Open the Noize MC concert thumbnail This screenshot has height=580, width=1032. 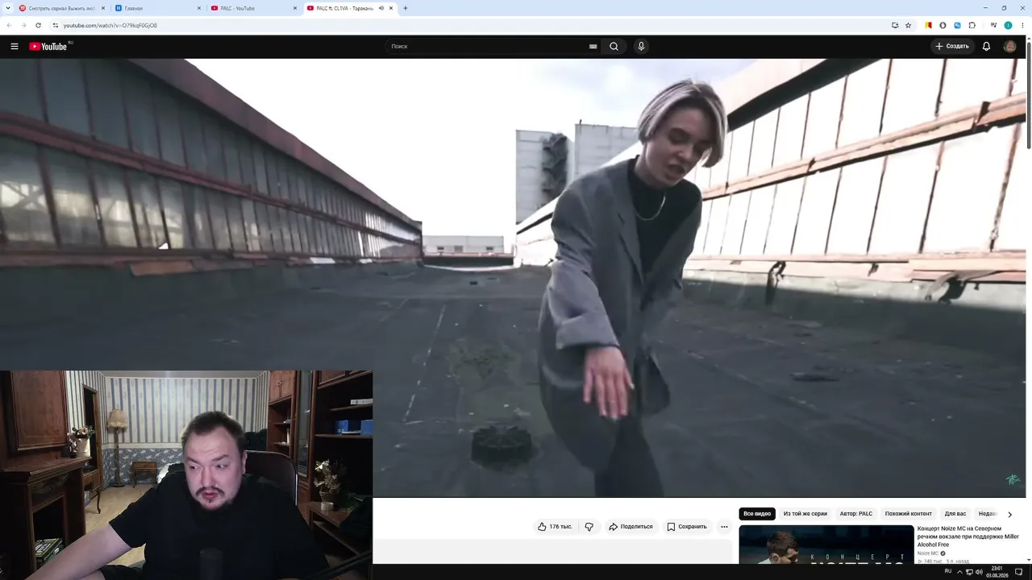pyautogui.click(x=826, y=545)
